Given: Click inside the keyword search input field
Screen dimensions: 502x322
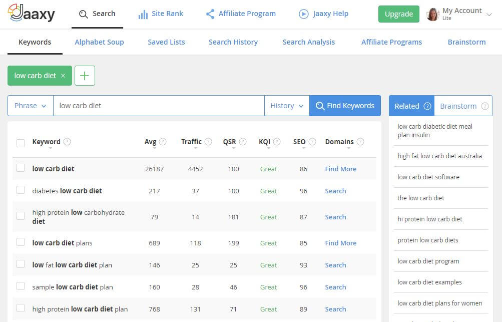Looking at the screenshot, I should (x=159, y=106).
